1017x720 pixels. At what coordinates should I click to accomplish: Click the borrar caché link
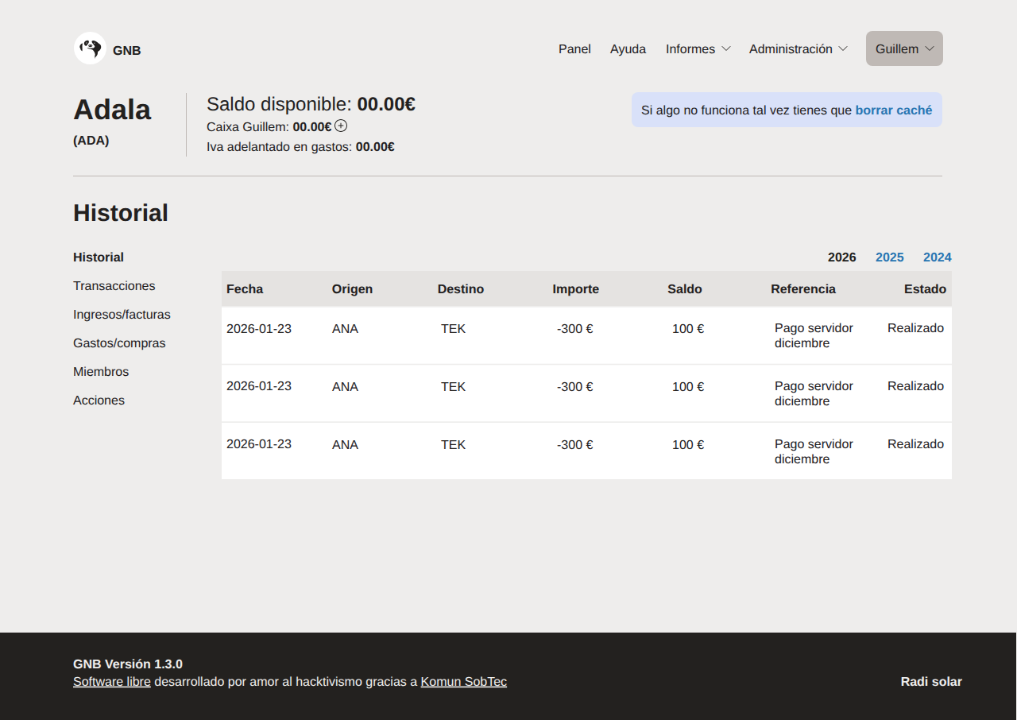[893, 110]
